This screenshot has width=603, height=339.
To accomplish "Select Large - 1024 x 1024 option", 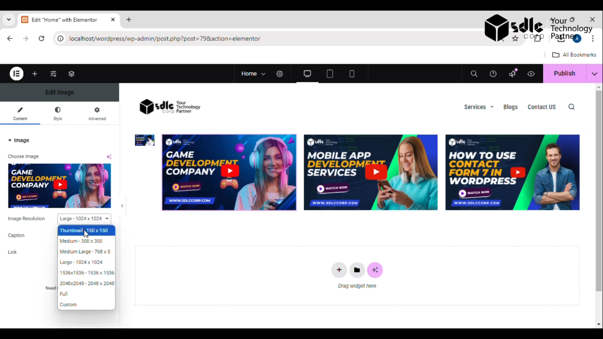I will pyautogui.click(x=87, y=262).
